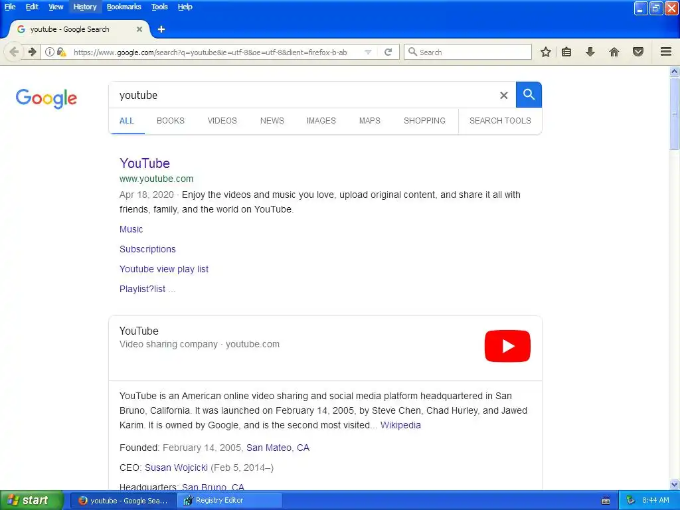Click the Firefox youtube taskbar button

coord(124,501)
